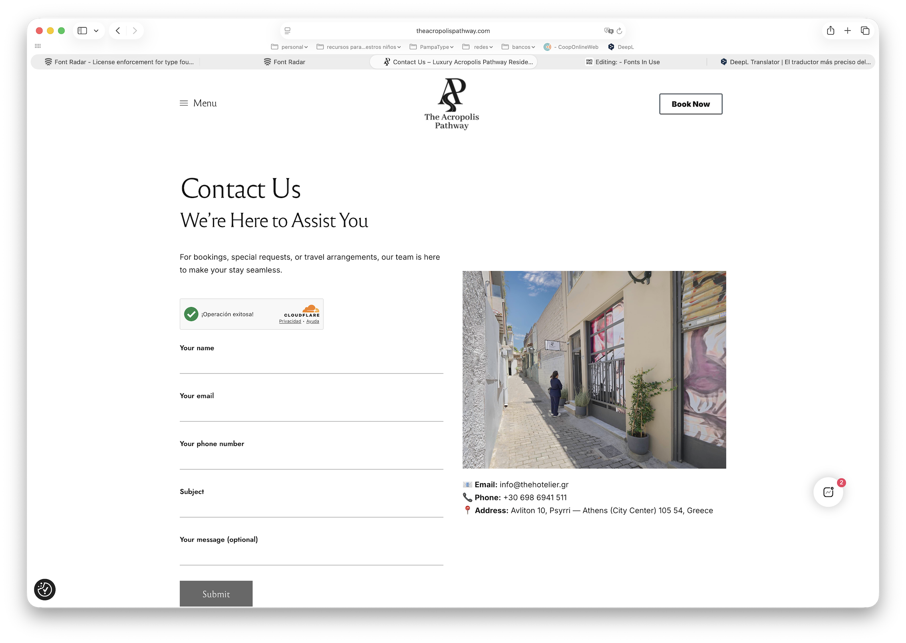
Task: Open the Cloudflare Ayuda link
Action: 313,321
